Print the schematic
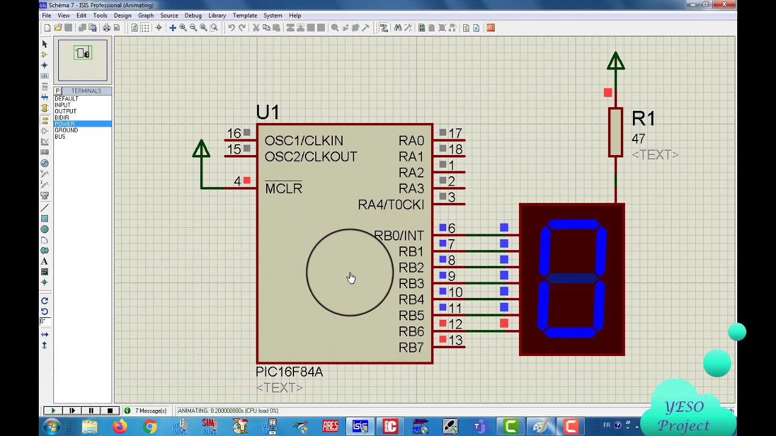 [x=106, y=28]
